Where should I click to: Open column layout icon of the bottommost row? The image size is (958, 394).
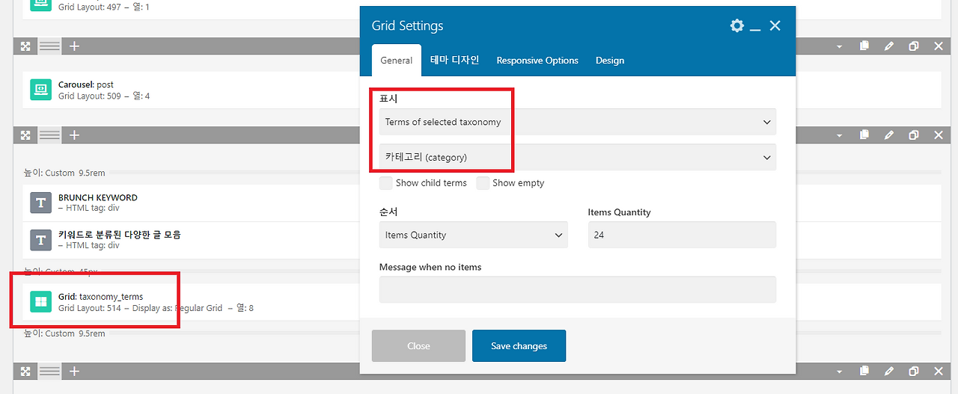pyautogui.click(x=49, y=371)
